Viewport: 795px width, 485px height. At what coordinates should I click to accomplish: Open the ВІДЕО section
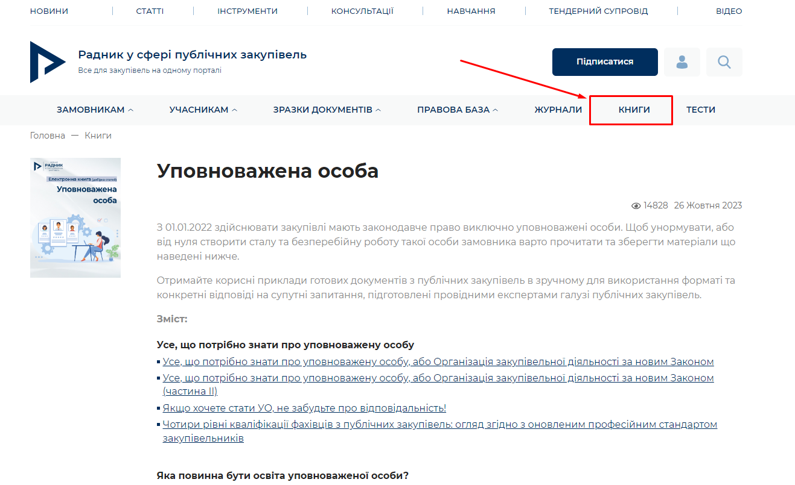729,11
